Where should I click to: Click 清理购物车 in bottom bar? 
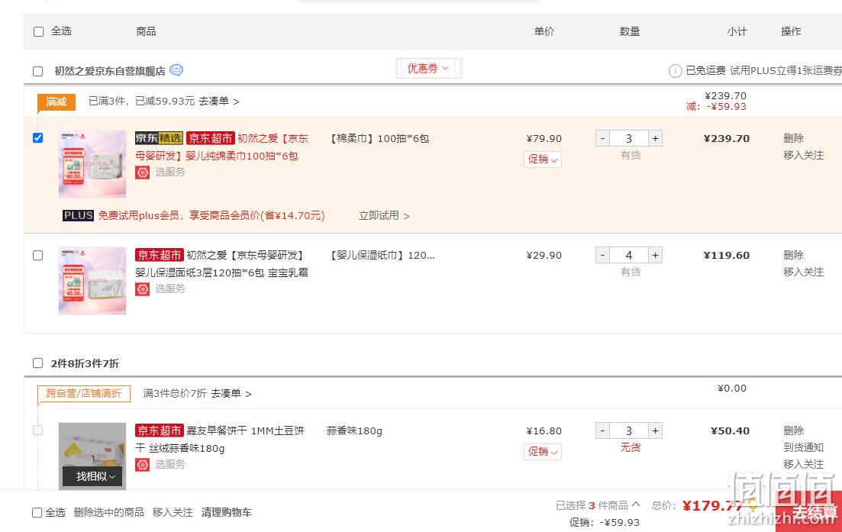tap(227, 512)
